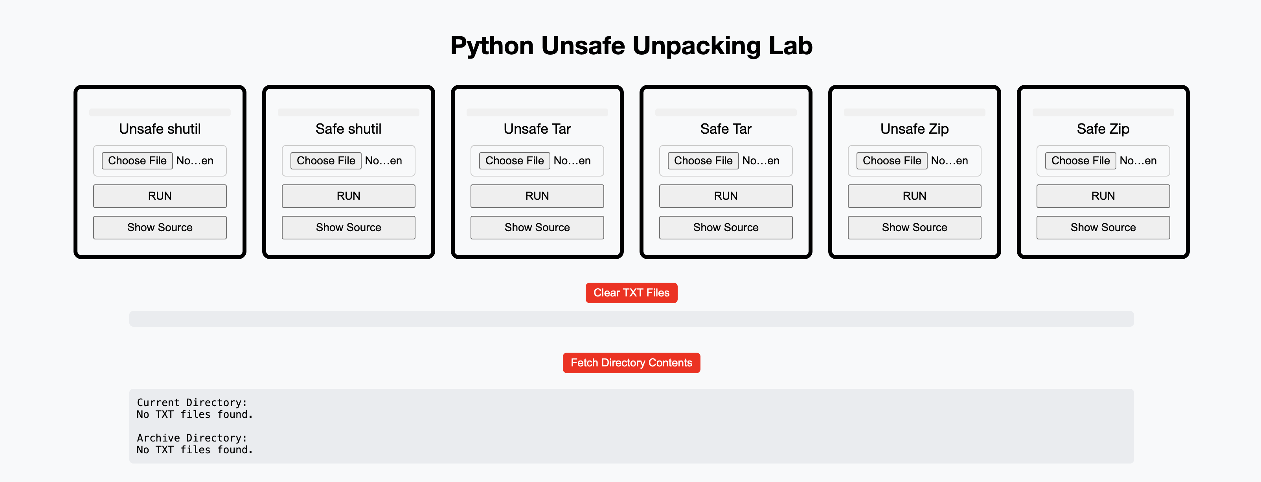Start RUN for Safe Zip
Image resolution: width=1261 pixels, height=482 pixels.
click(1103, 196)
